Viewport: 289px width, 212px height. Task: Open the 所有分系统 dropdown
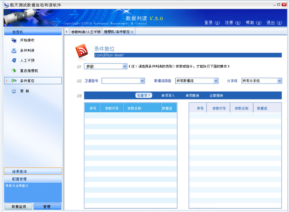(x=279, y=80)
